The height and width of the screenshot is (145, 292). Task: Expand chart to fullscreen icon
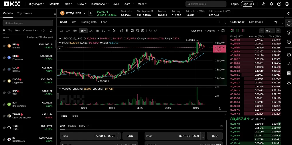pos(223,31)
